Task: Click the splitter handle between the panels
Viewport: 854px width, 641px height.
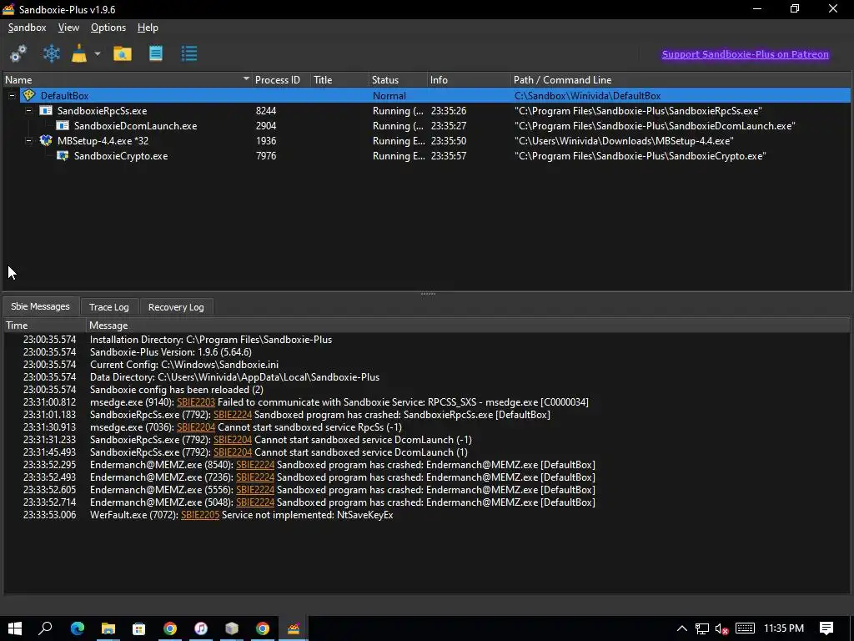Action: 428,294
